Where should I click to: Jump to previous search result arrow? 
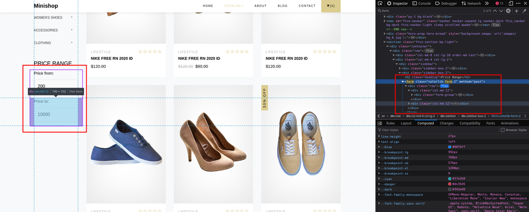(495, 11)
